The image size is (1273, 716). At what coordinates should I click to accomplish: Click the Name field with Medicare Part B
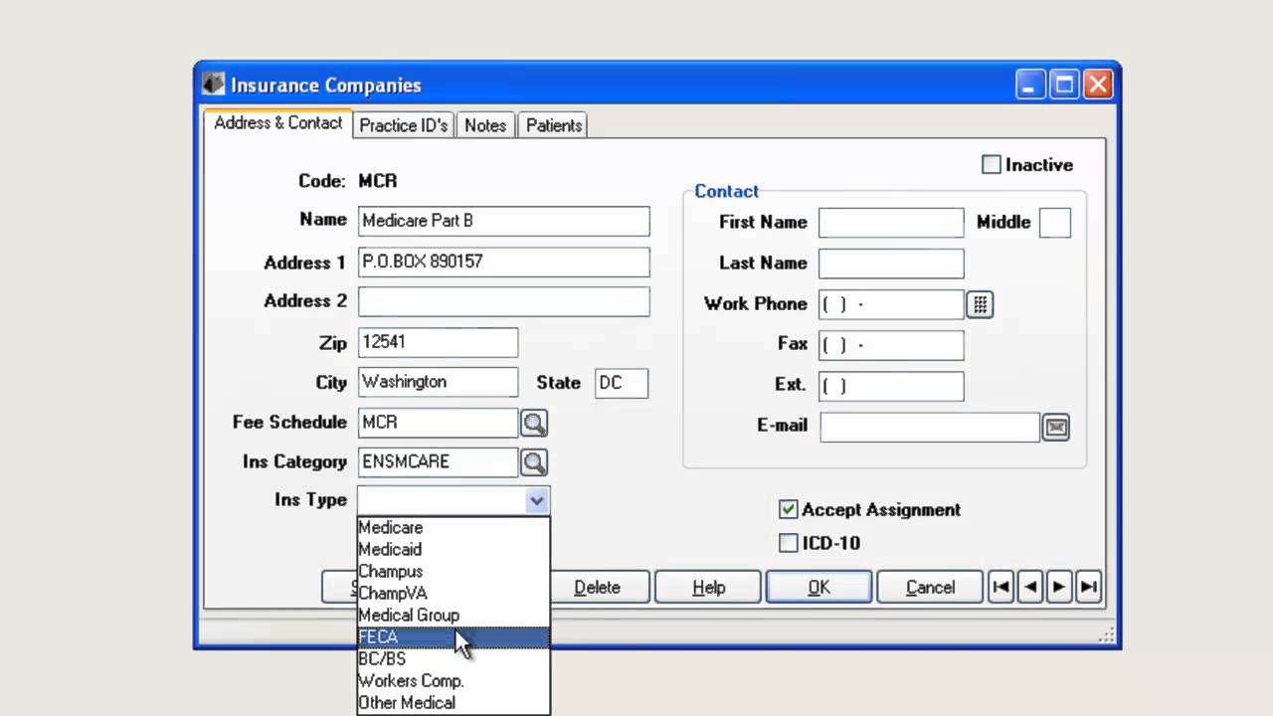(504, 222)
